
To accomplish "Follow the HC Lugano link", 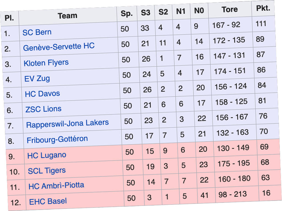I will point(47,155).
